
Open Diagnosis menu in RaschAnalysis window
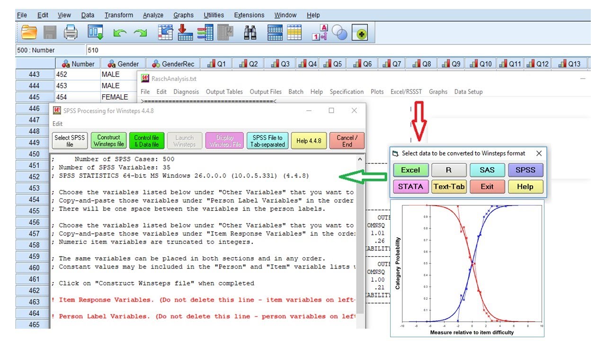click(x=186, y=92)
